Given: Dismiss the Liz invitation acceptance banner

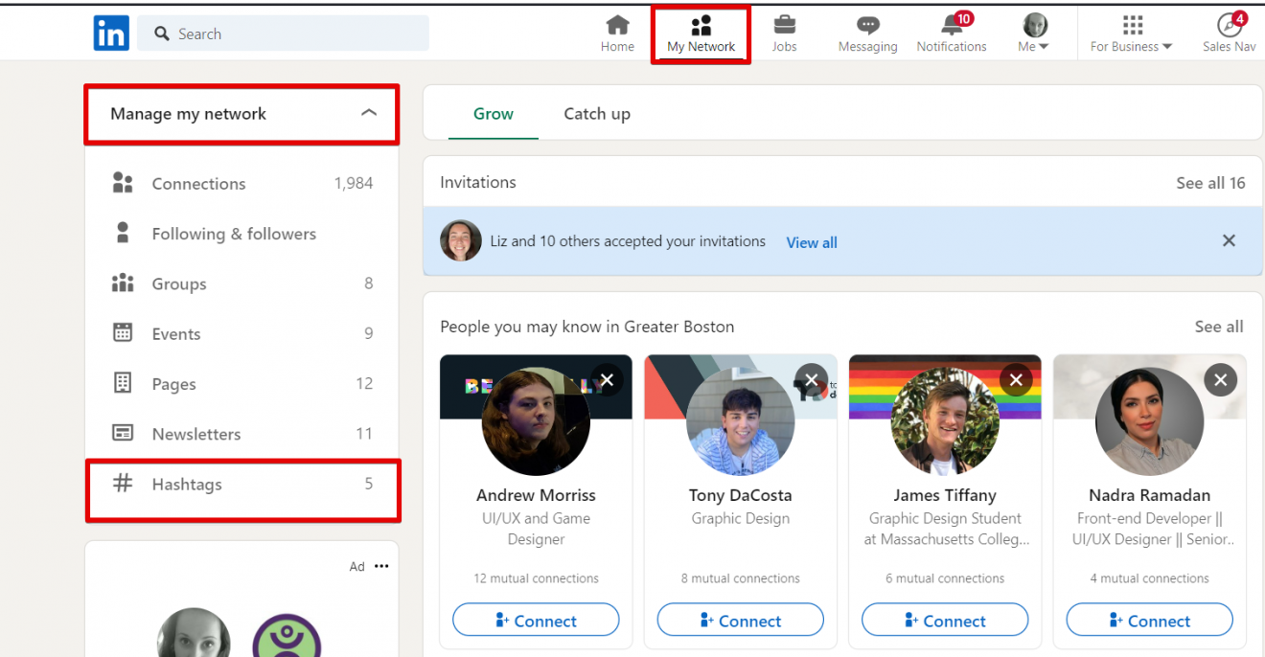Looking at the screenshot, I should pos(1229,240).
